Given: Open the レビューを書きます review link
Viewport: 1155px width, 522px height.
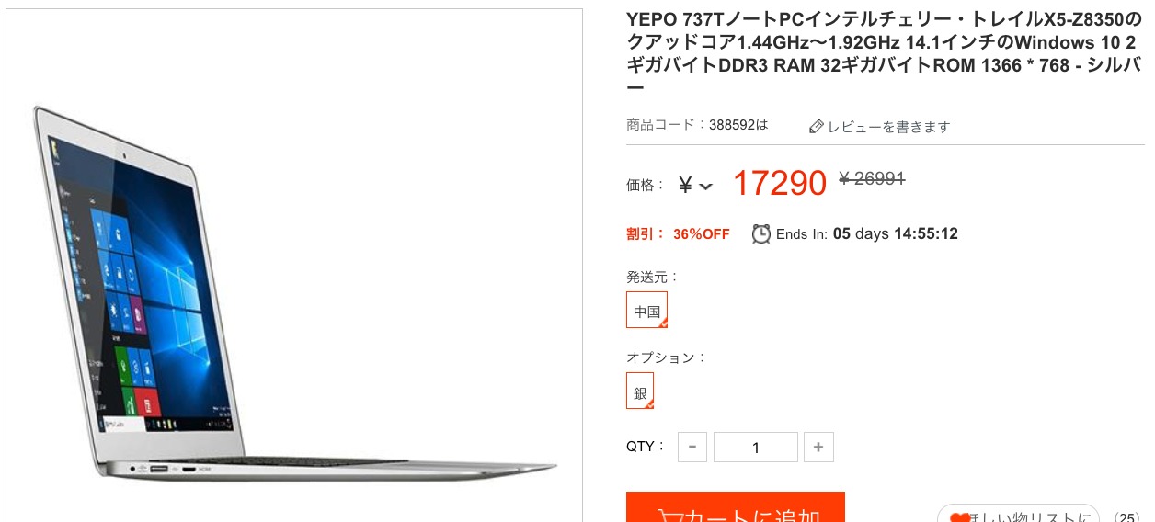Looking at the screenshot, I should coord(889,127).
